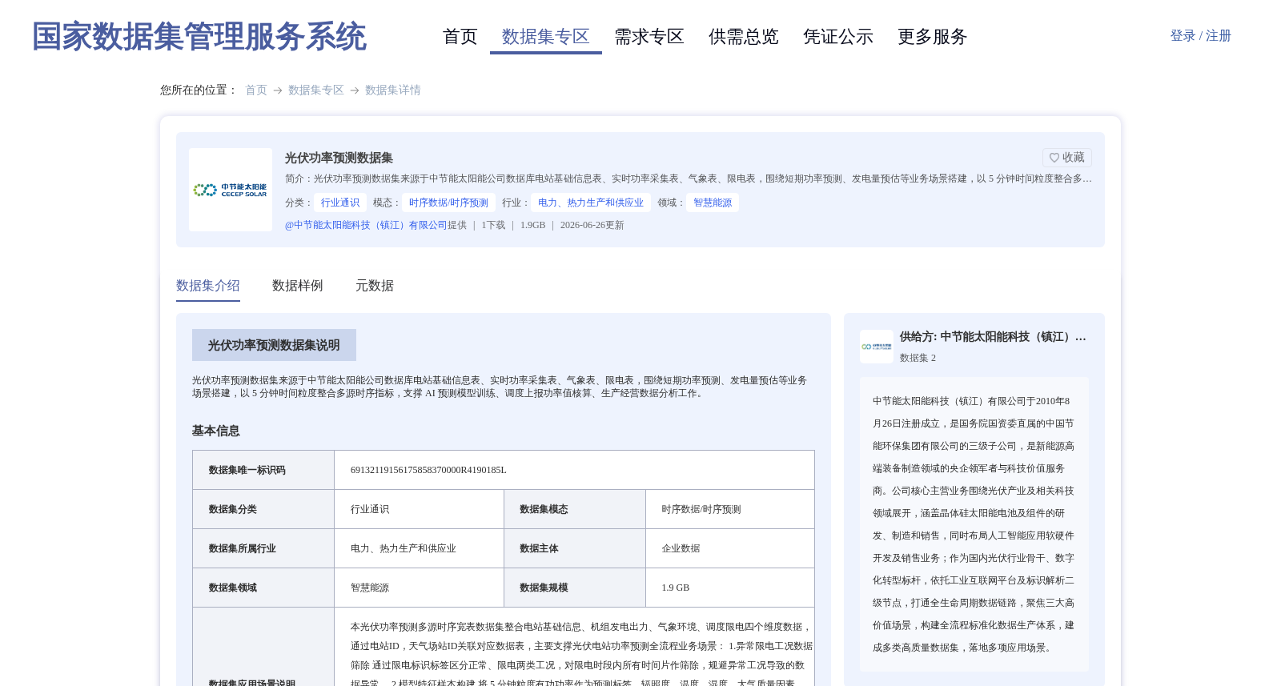Viewport: 1281px width, 686px height.
Task: Open the @中节能太阳能科技（镇江）有限公司 provider link
Action: tap(366, 225)
